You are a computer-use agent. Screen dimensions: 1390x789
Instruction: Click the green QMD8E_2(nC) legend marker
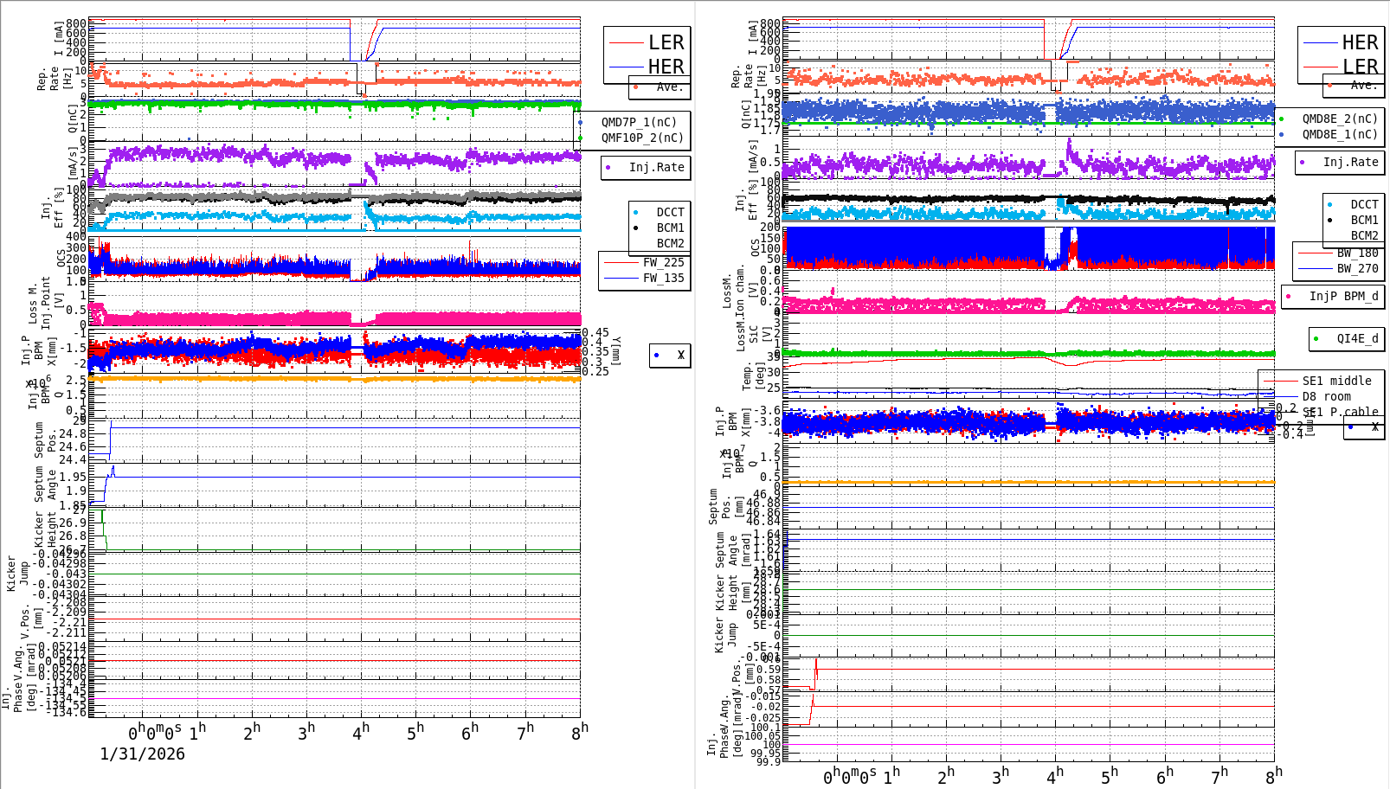pos(1281,118)
